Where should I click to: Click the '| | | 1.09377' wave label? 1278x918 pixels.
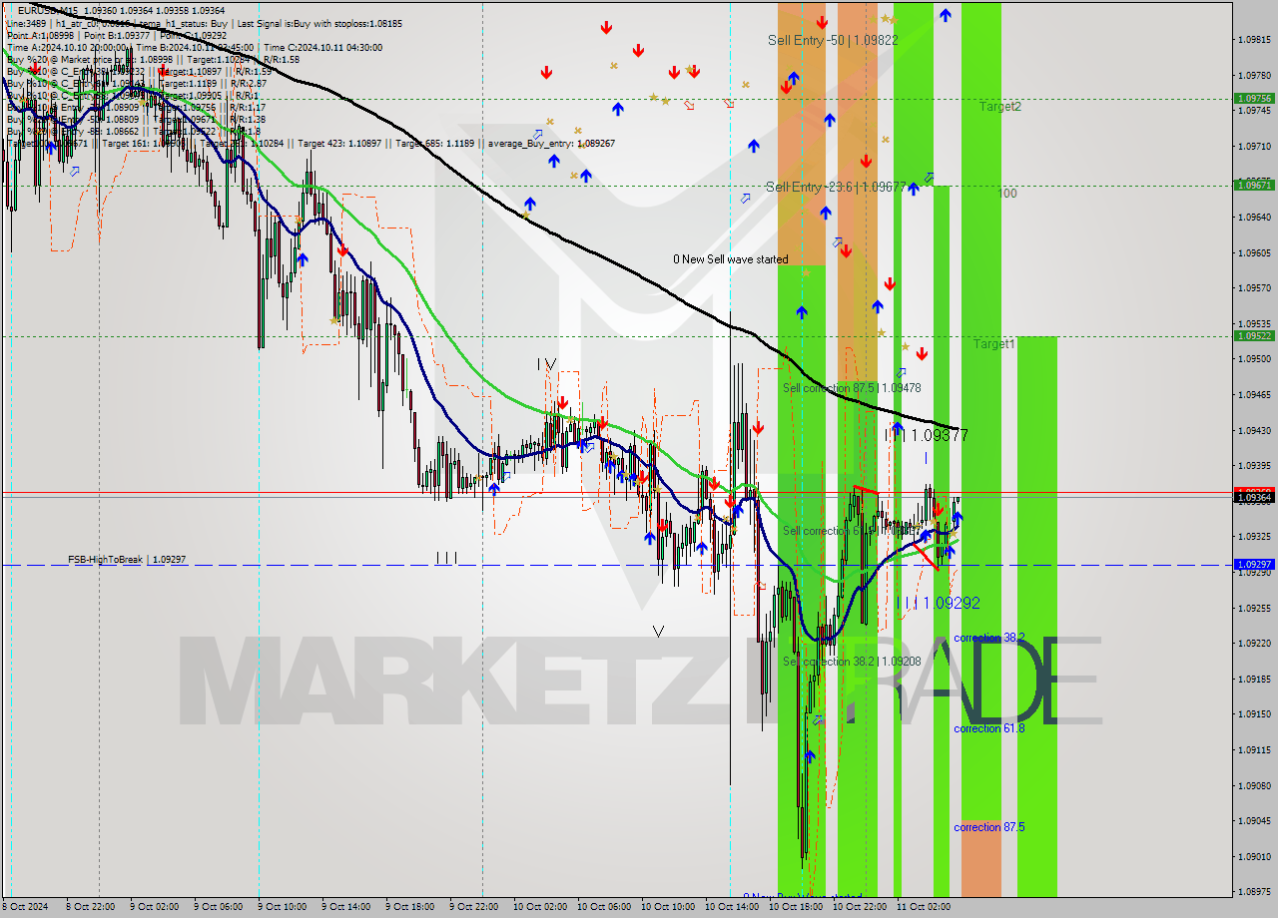927,436
